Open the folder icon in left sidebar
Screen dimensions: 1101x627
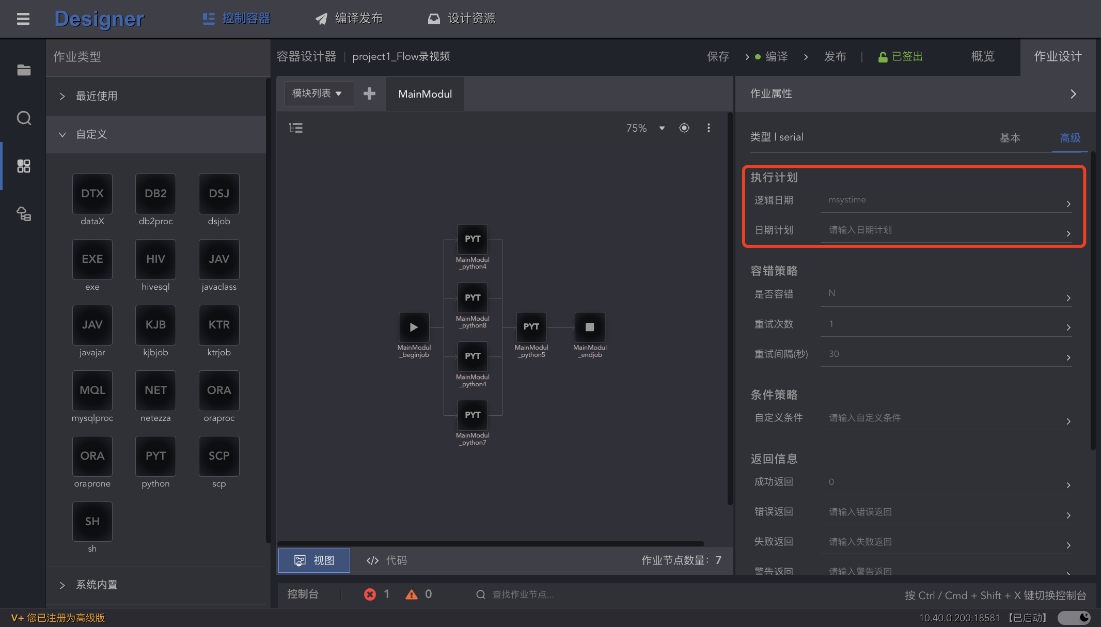24,70
